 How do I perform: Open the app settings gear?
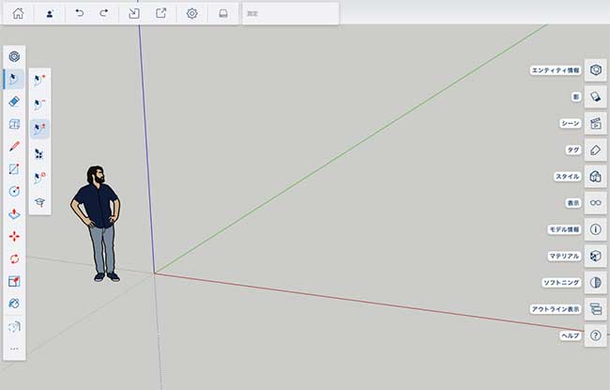pyautogui.click(x=191, y=13)
